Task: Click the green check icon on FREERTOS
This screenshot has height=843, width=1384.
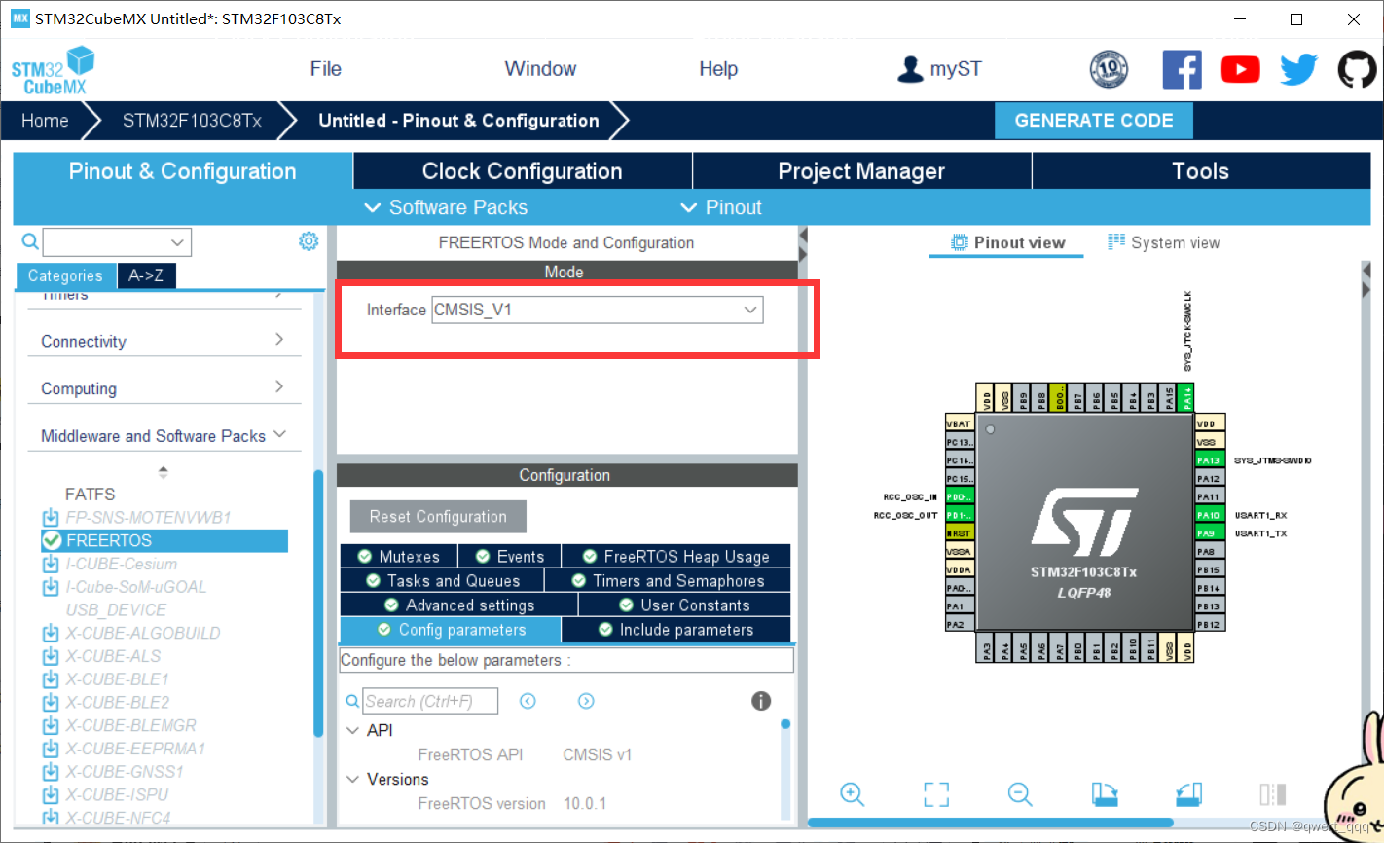Action: (x=52, y=540)
